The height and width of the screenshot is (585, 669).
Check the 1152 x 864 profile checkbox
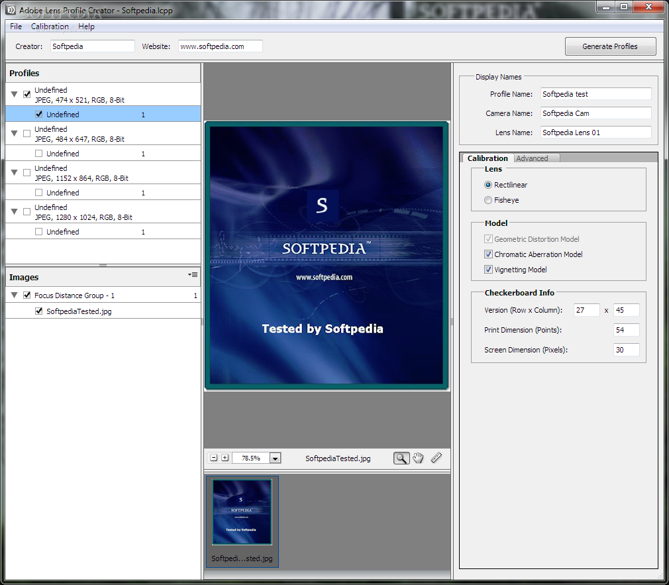point(27,172)
